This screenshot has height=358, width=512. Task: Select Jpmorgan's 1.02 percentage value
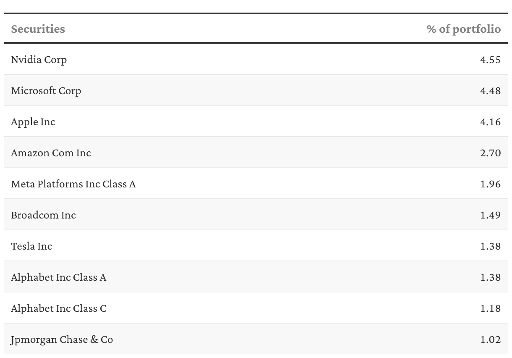[x=490, y=340]
